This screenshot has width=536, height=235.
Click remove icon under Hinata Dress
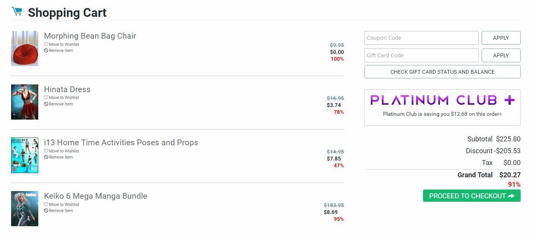point(46,104)
